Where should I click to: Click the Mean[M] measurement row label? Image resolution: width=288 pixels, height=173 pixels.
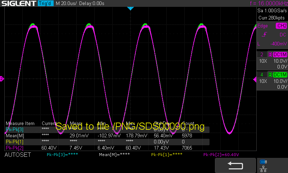point(15,136)
